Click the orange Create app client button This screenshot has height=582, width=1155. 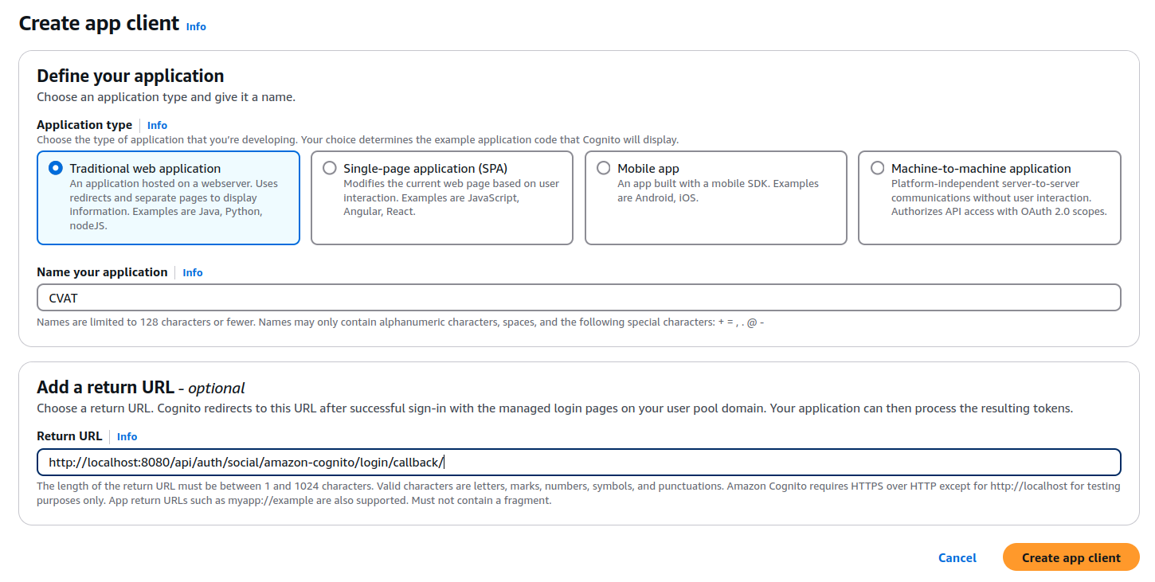pos(1071,558)
